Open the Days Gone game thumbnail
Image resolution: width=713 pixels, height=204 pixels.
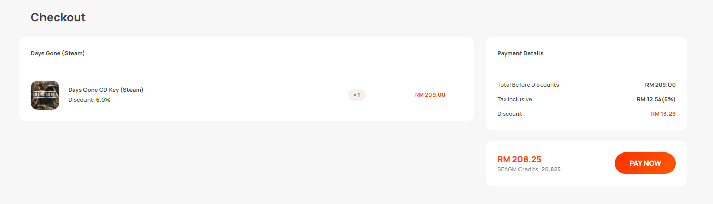(45, 95)
